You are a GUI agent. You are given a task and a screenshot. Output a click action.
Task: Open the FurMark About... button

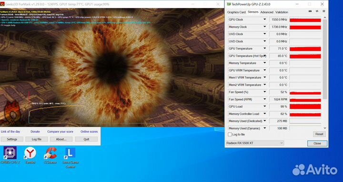click(61, 139)
